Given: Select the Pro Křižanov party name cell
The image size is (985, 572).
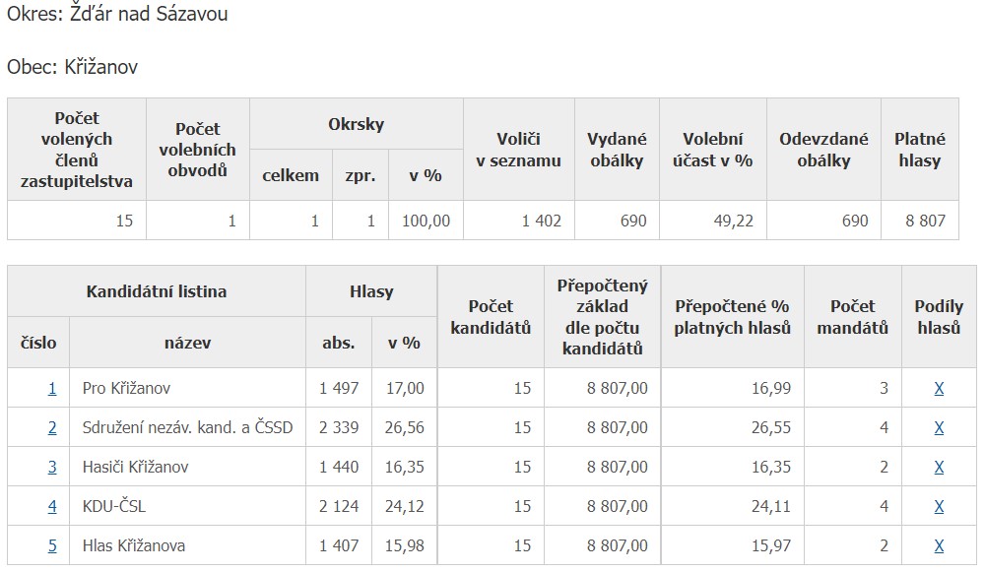Looking at the screenshot, I should (x=187, y=388).
